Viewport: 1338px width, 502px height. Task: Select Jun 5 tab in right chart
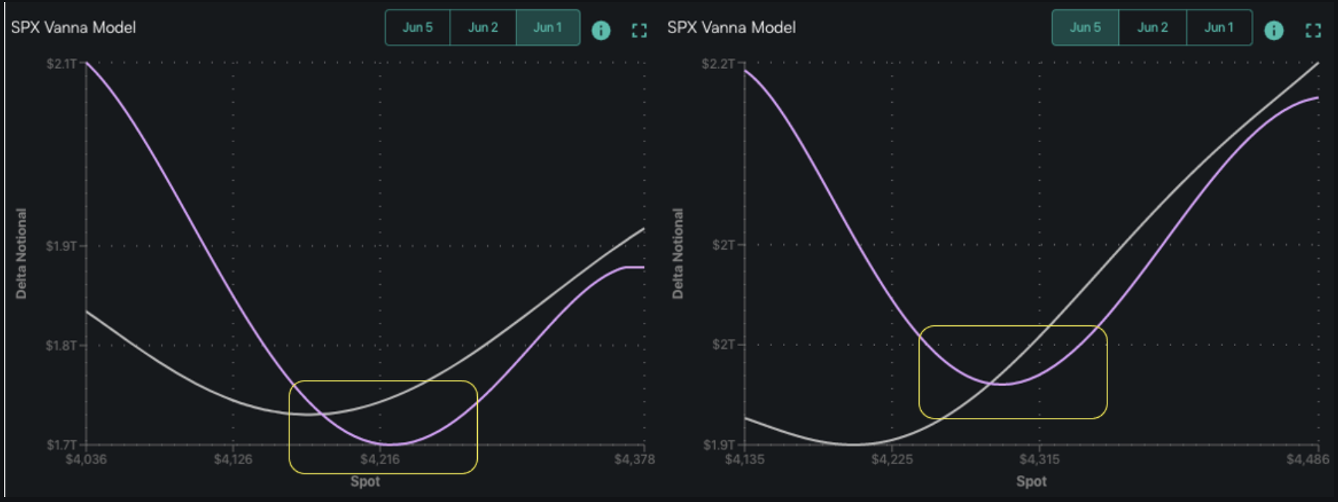1085,28
